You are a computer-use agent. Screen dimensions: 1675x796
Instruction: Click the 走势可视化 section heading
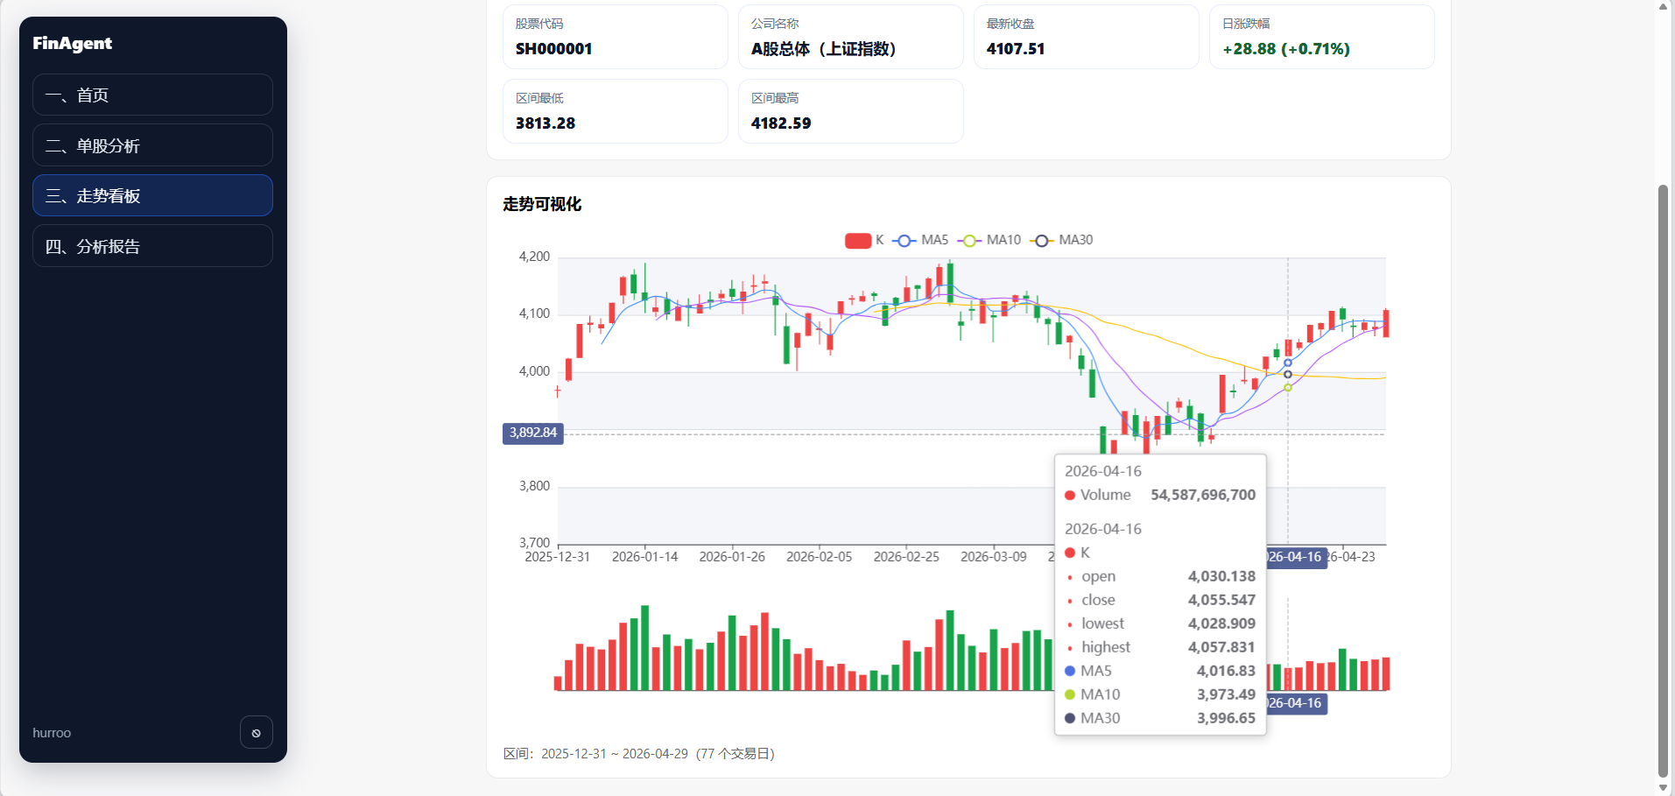point(542,204)
